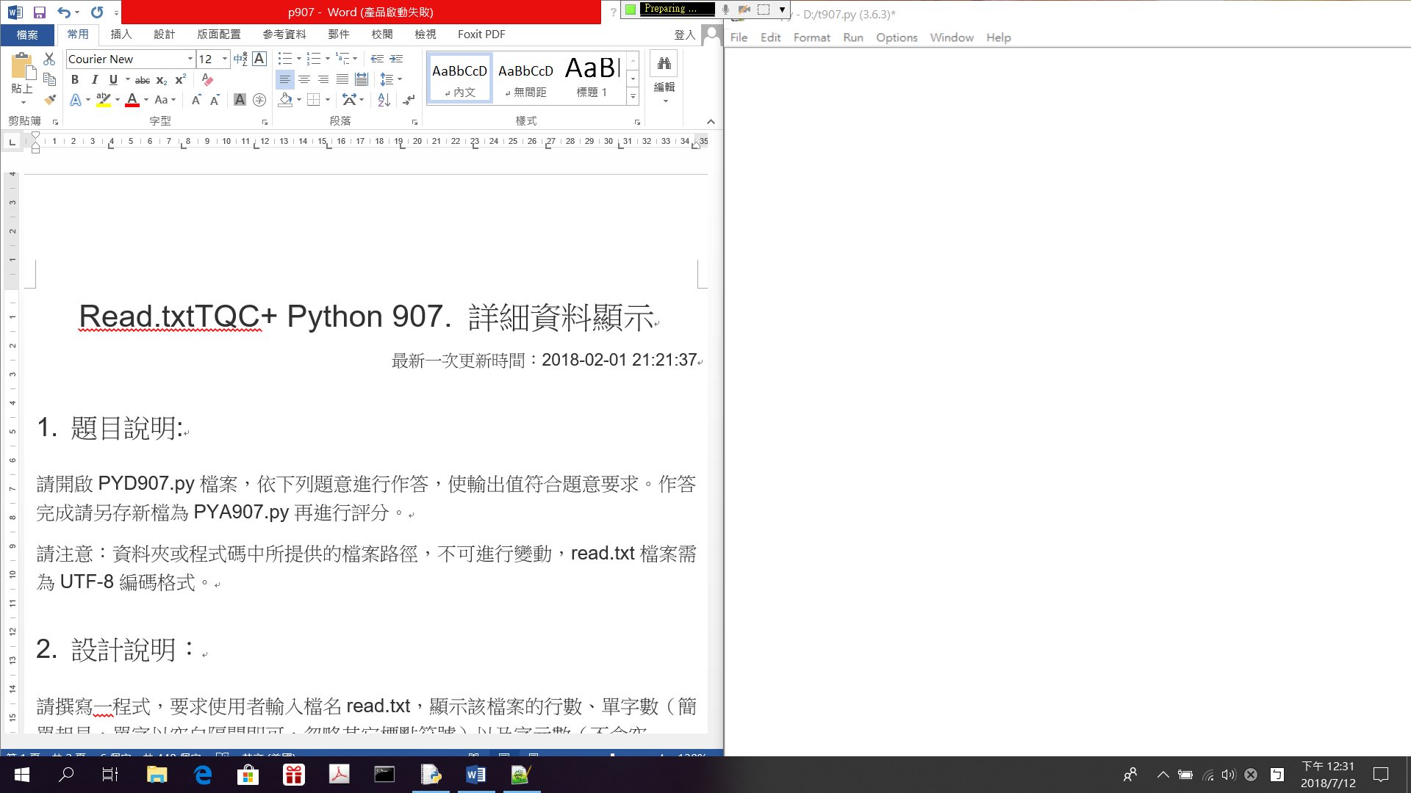This screenshot has width=1411, height=793.
Task: Click the show paragraph marks icon
Action: coord(409,99)
